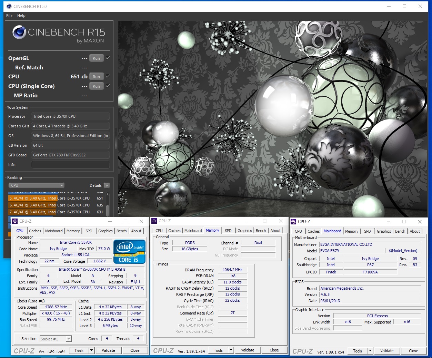Open the File menu in Cinebench
Image resolution: width=432 pixels, height=358 pixels.
click(9, 16)
